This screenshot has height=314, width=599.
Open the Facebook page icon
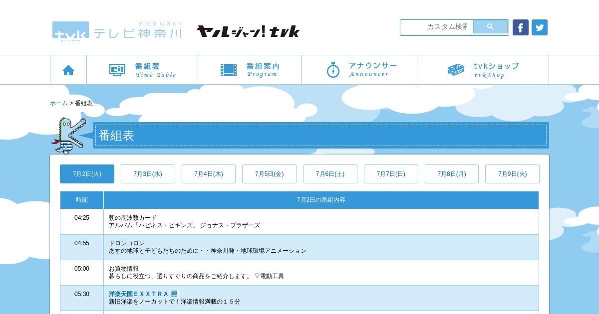[x=521, y=27]
